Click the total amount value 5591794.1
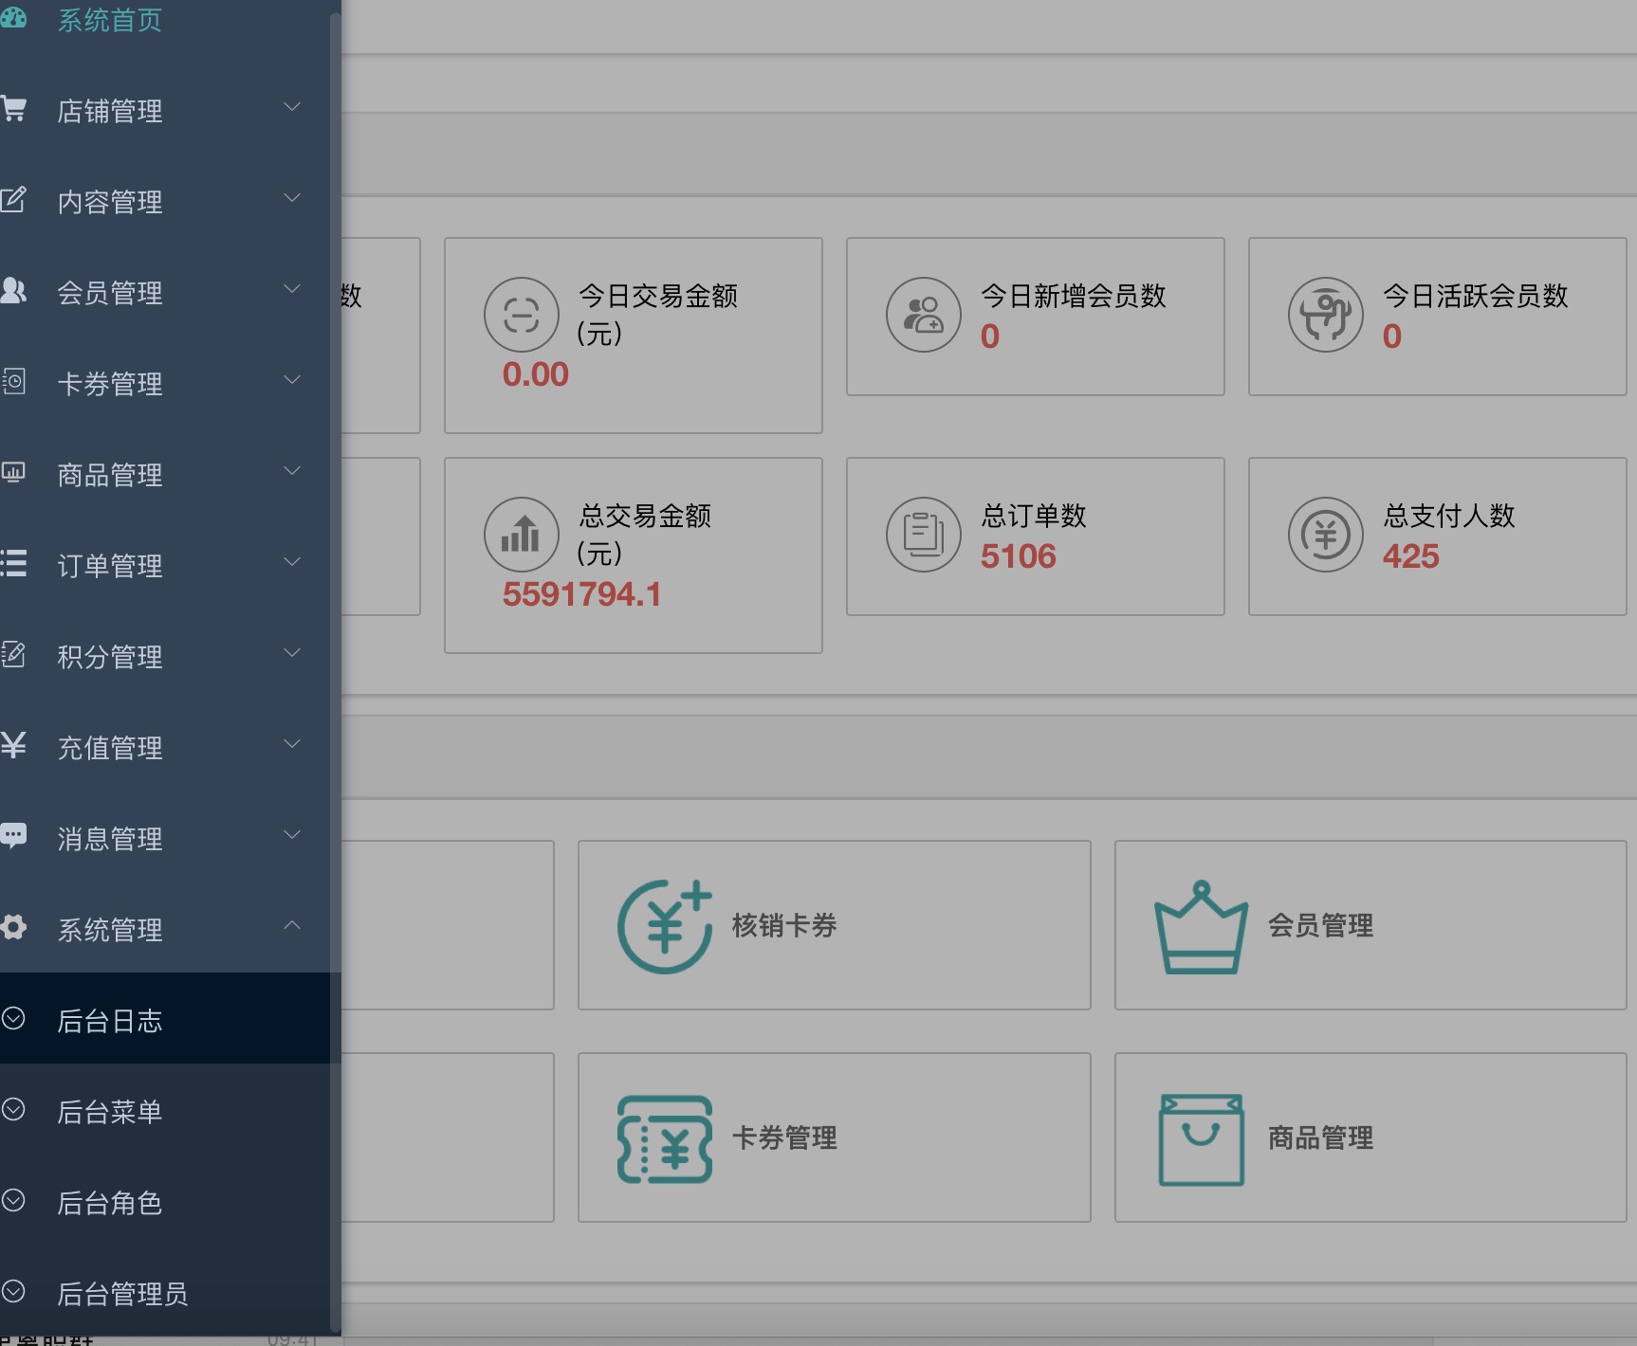This screenshot has width=1637, height=1346. (582, 594)
